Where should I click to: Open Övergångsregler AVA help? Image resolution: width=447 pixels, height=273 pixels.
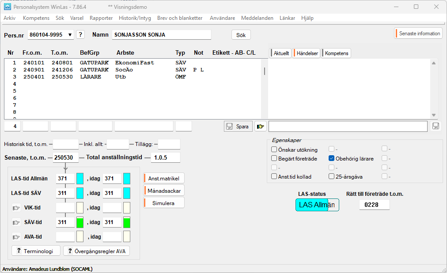(x=96, y=251)
